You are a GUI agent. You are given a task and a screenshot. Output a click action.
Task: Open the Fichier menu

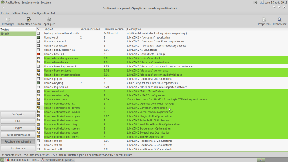click(x=5, y=13)
